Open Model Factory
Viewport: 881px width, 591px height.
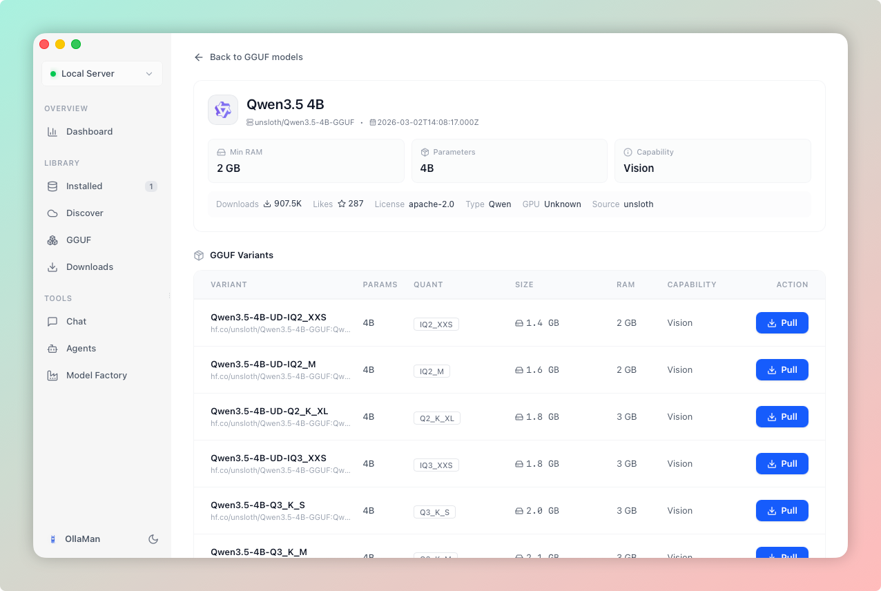click(102, 376)
